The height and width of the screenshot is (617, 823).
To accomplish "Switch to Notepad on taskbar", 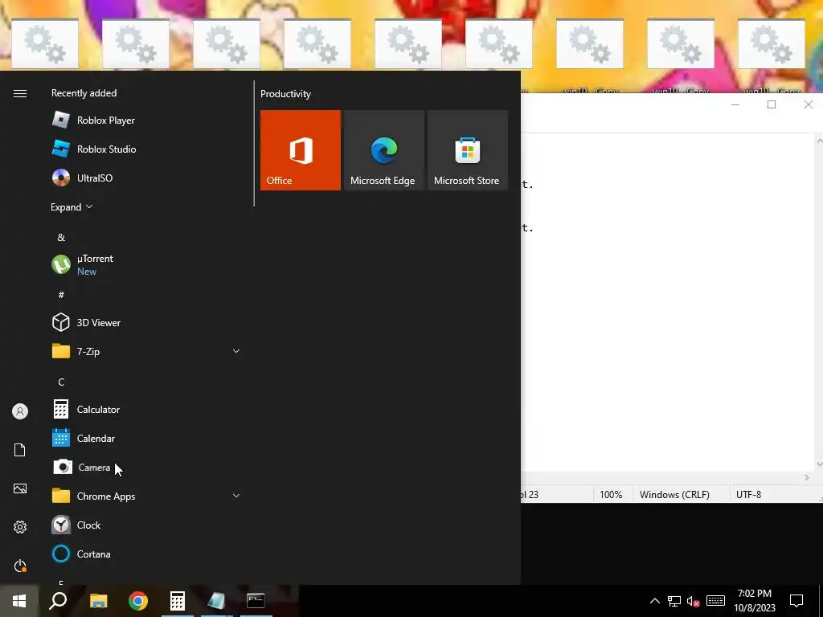I will point(216,601).
